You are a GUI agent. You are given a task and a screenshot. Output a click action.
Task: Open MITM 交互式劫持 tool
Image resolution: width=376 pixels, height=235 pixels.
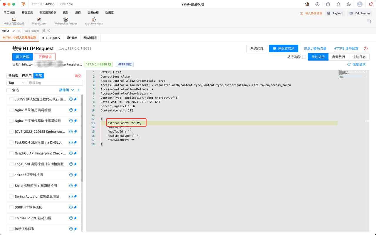(14, 21)
